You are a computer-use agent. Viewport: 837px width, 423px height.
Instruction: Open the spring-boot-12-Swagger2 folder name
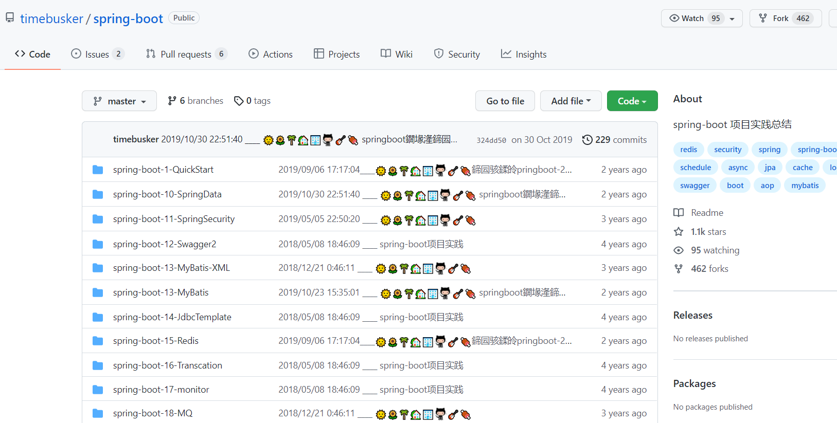pos(165,244)
